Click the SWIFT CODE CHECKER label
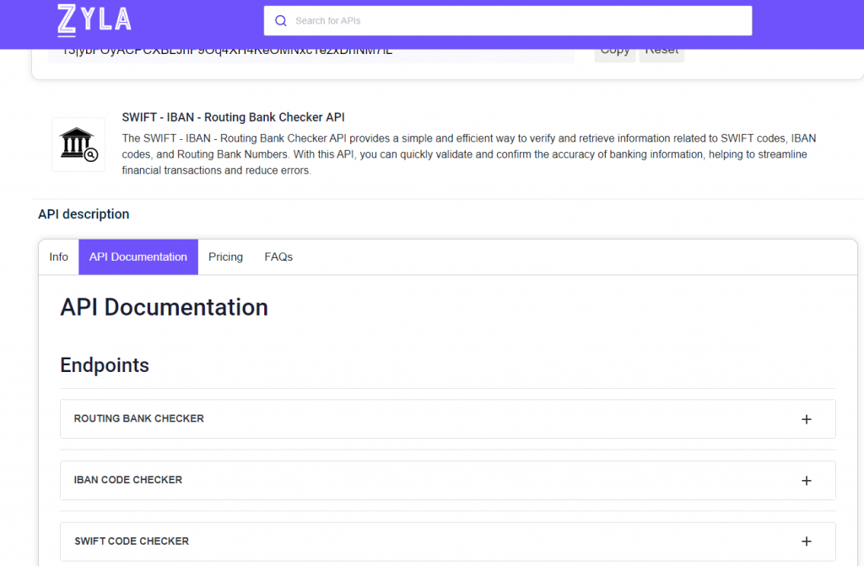Image resolution: width=864 pixels, height=566 pixels. [132, 542]
